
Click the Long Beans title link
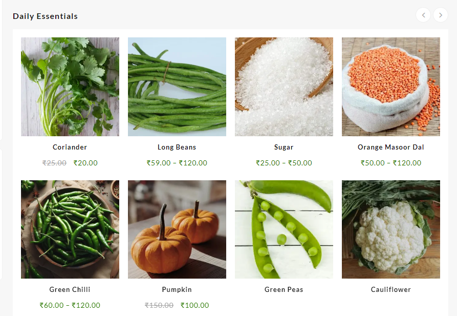click(177, 147)
